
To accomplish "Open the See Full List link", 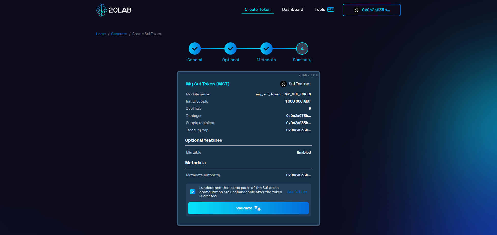I will click(297, 192).
